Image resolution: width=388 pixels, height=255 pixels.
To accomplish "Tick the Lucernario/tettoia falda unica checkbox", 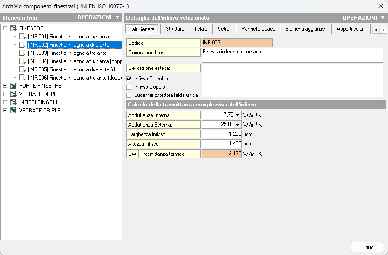I will click(x=129, y=95).
